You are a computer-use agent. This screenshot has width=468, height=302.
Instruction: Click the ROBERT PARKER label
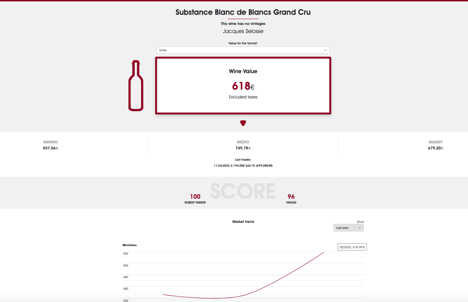click(x=195, y=203)
